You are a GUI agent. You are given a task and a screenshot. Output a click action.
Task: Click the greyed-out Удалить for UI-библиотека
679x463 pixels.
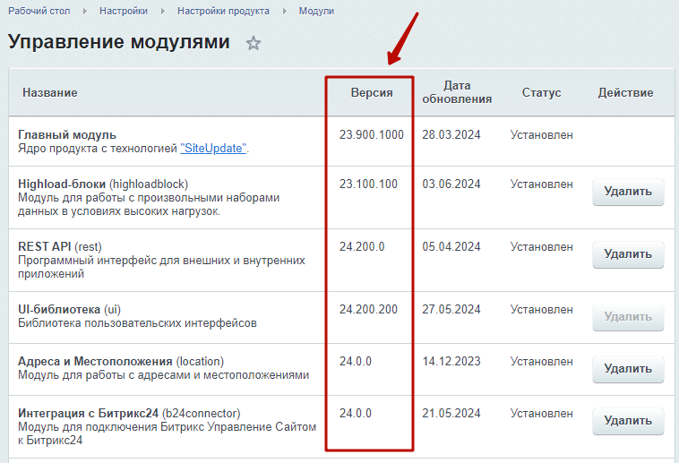click(x=628, y=317)
